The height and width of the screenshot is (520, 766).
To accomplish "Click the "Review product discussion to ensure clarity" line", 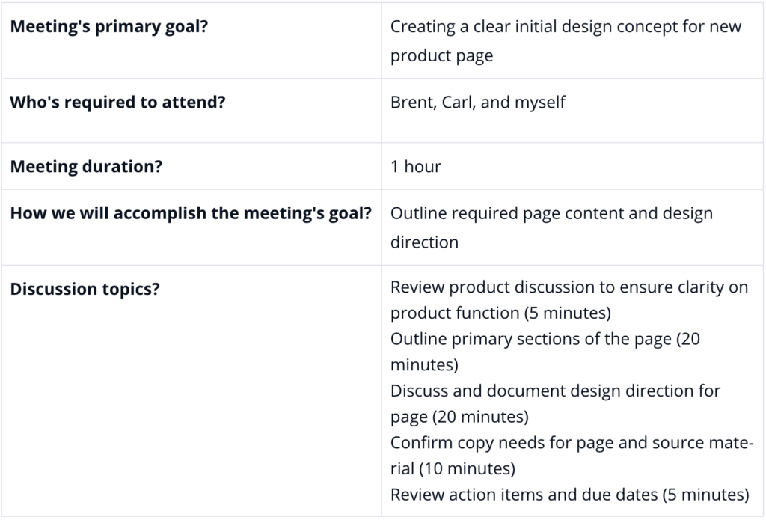I will pyautogui.click(x=569, y=287).
